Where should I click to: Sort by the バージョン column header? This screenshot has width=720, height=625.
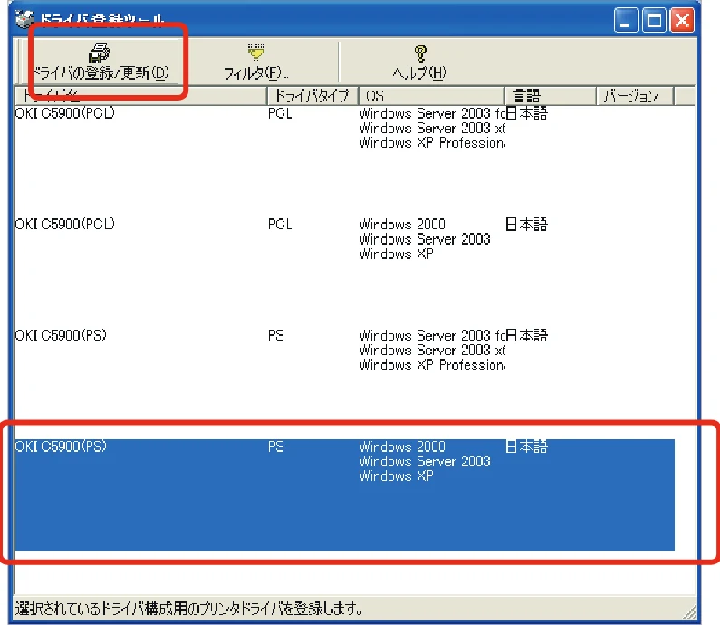(635, 96)
